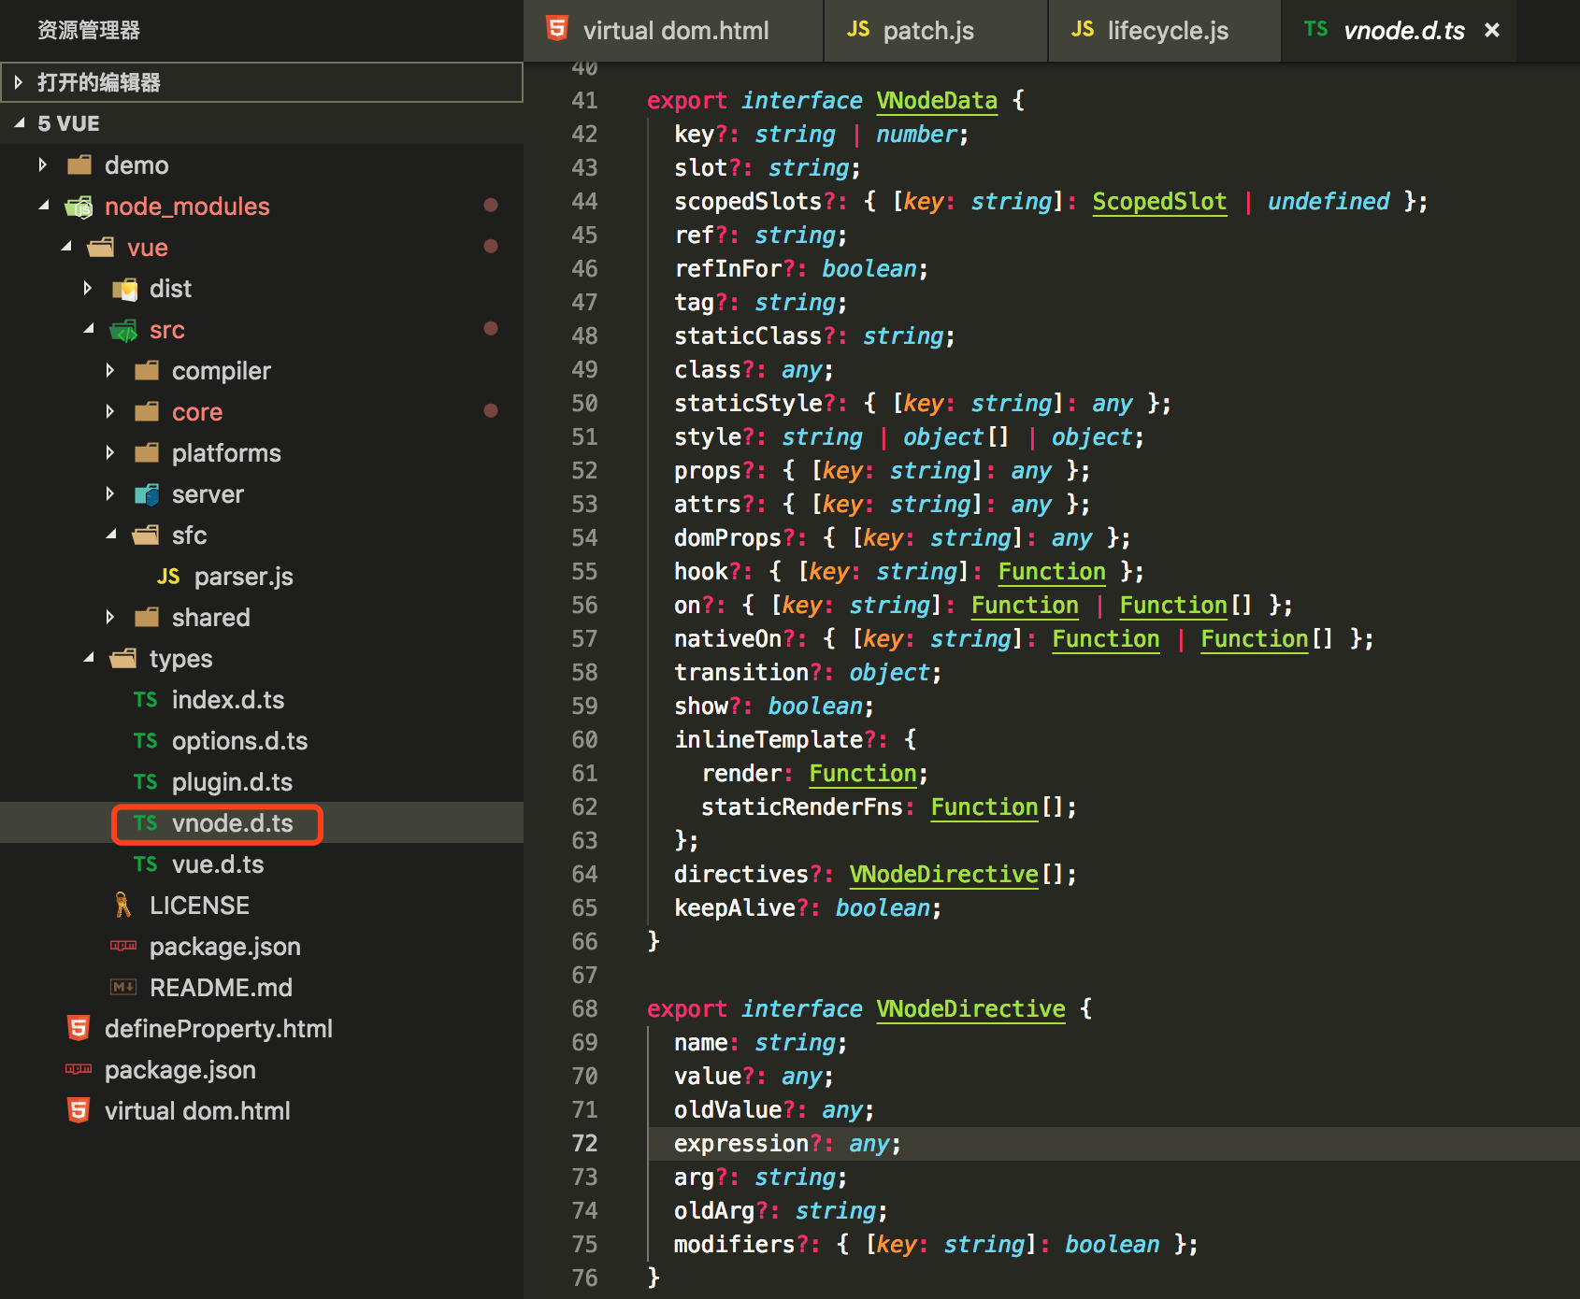The height and width of the screenshot is (1299, 1580).
Task: Open index.d.ts in the explorer
Action: 227,700
